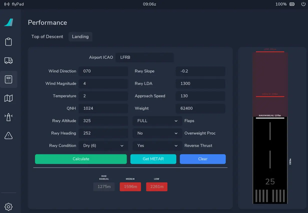Expand the Overweight Proc dropdown
Screen dimensions: 308x213
(157, 133)
